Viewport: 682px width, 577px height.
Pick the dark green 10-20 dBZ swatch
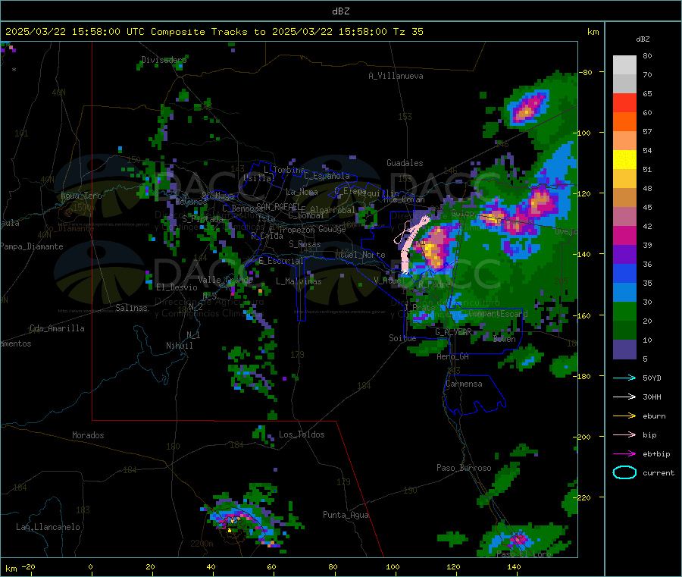(624, 331)
